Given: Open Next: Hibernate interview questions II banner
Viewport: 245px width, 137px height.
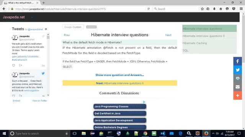Looking at the screenshot, I should (x=120, y=83).
